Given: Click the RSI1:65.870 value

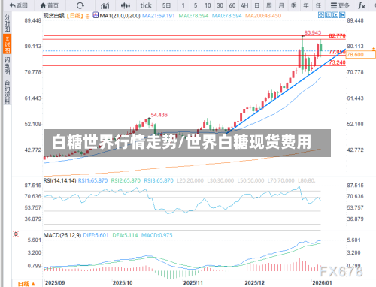Looking at the screenshot, I should [92, 180].
